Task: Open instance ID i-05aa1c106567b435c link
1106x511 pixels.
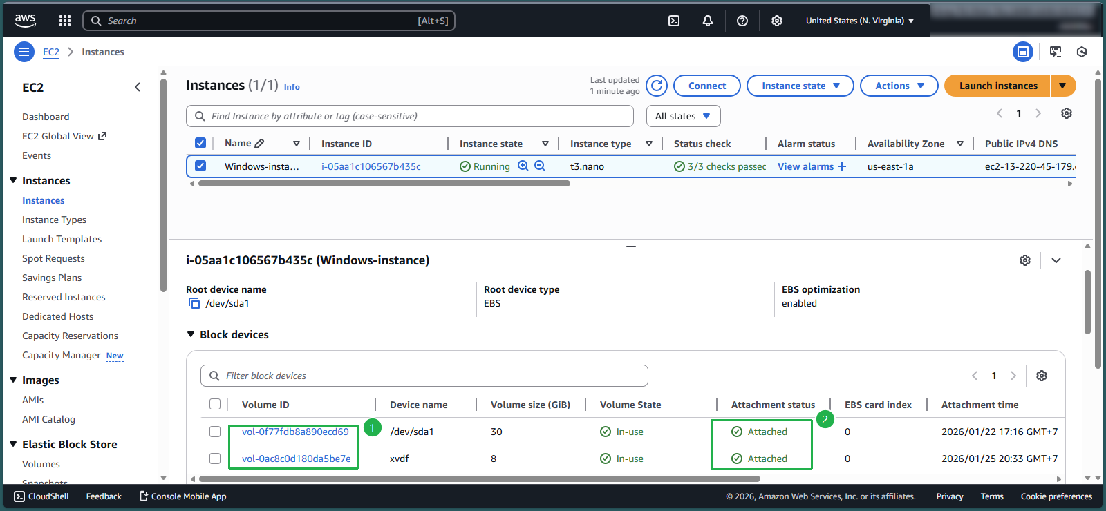Action: pos(371,166)
